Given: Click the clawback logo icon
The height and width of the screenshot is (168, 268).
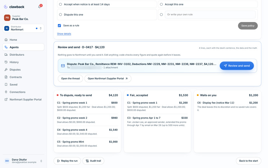Looking at the screenshot, I should tap(6, 7).
